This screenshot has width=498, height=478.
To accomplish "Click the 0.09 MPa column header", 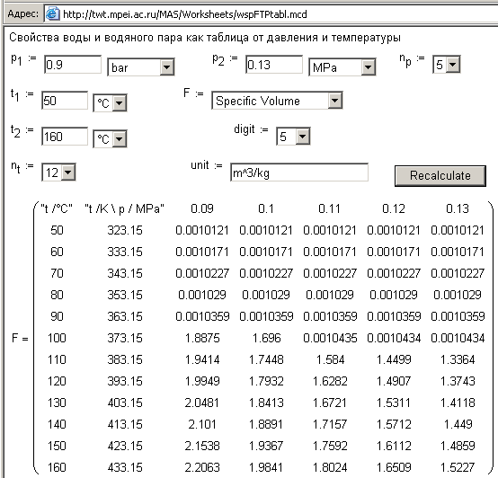I will pyautogui.click(x=202, y=208).
